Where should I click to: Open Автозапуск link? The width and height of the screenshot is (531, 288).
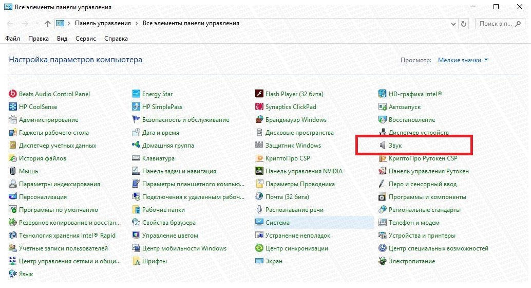pyautogui.click(x=404, y=107)
